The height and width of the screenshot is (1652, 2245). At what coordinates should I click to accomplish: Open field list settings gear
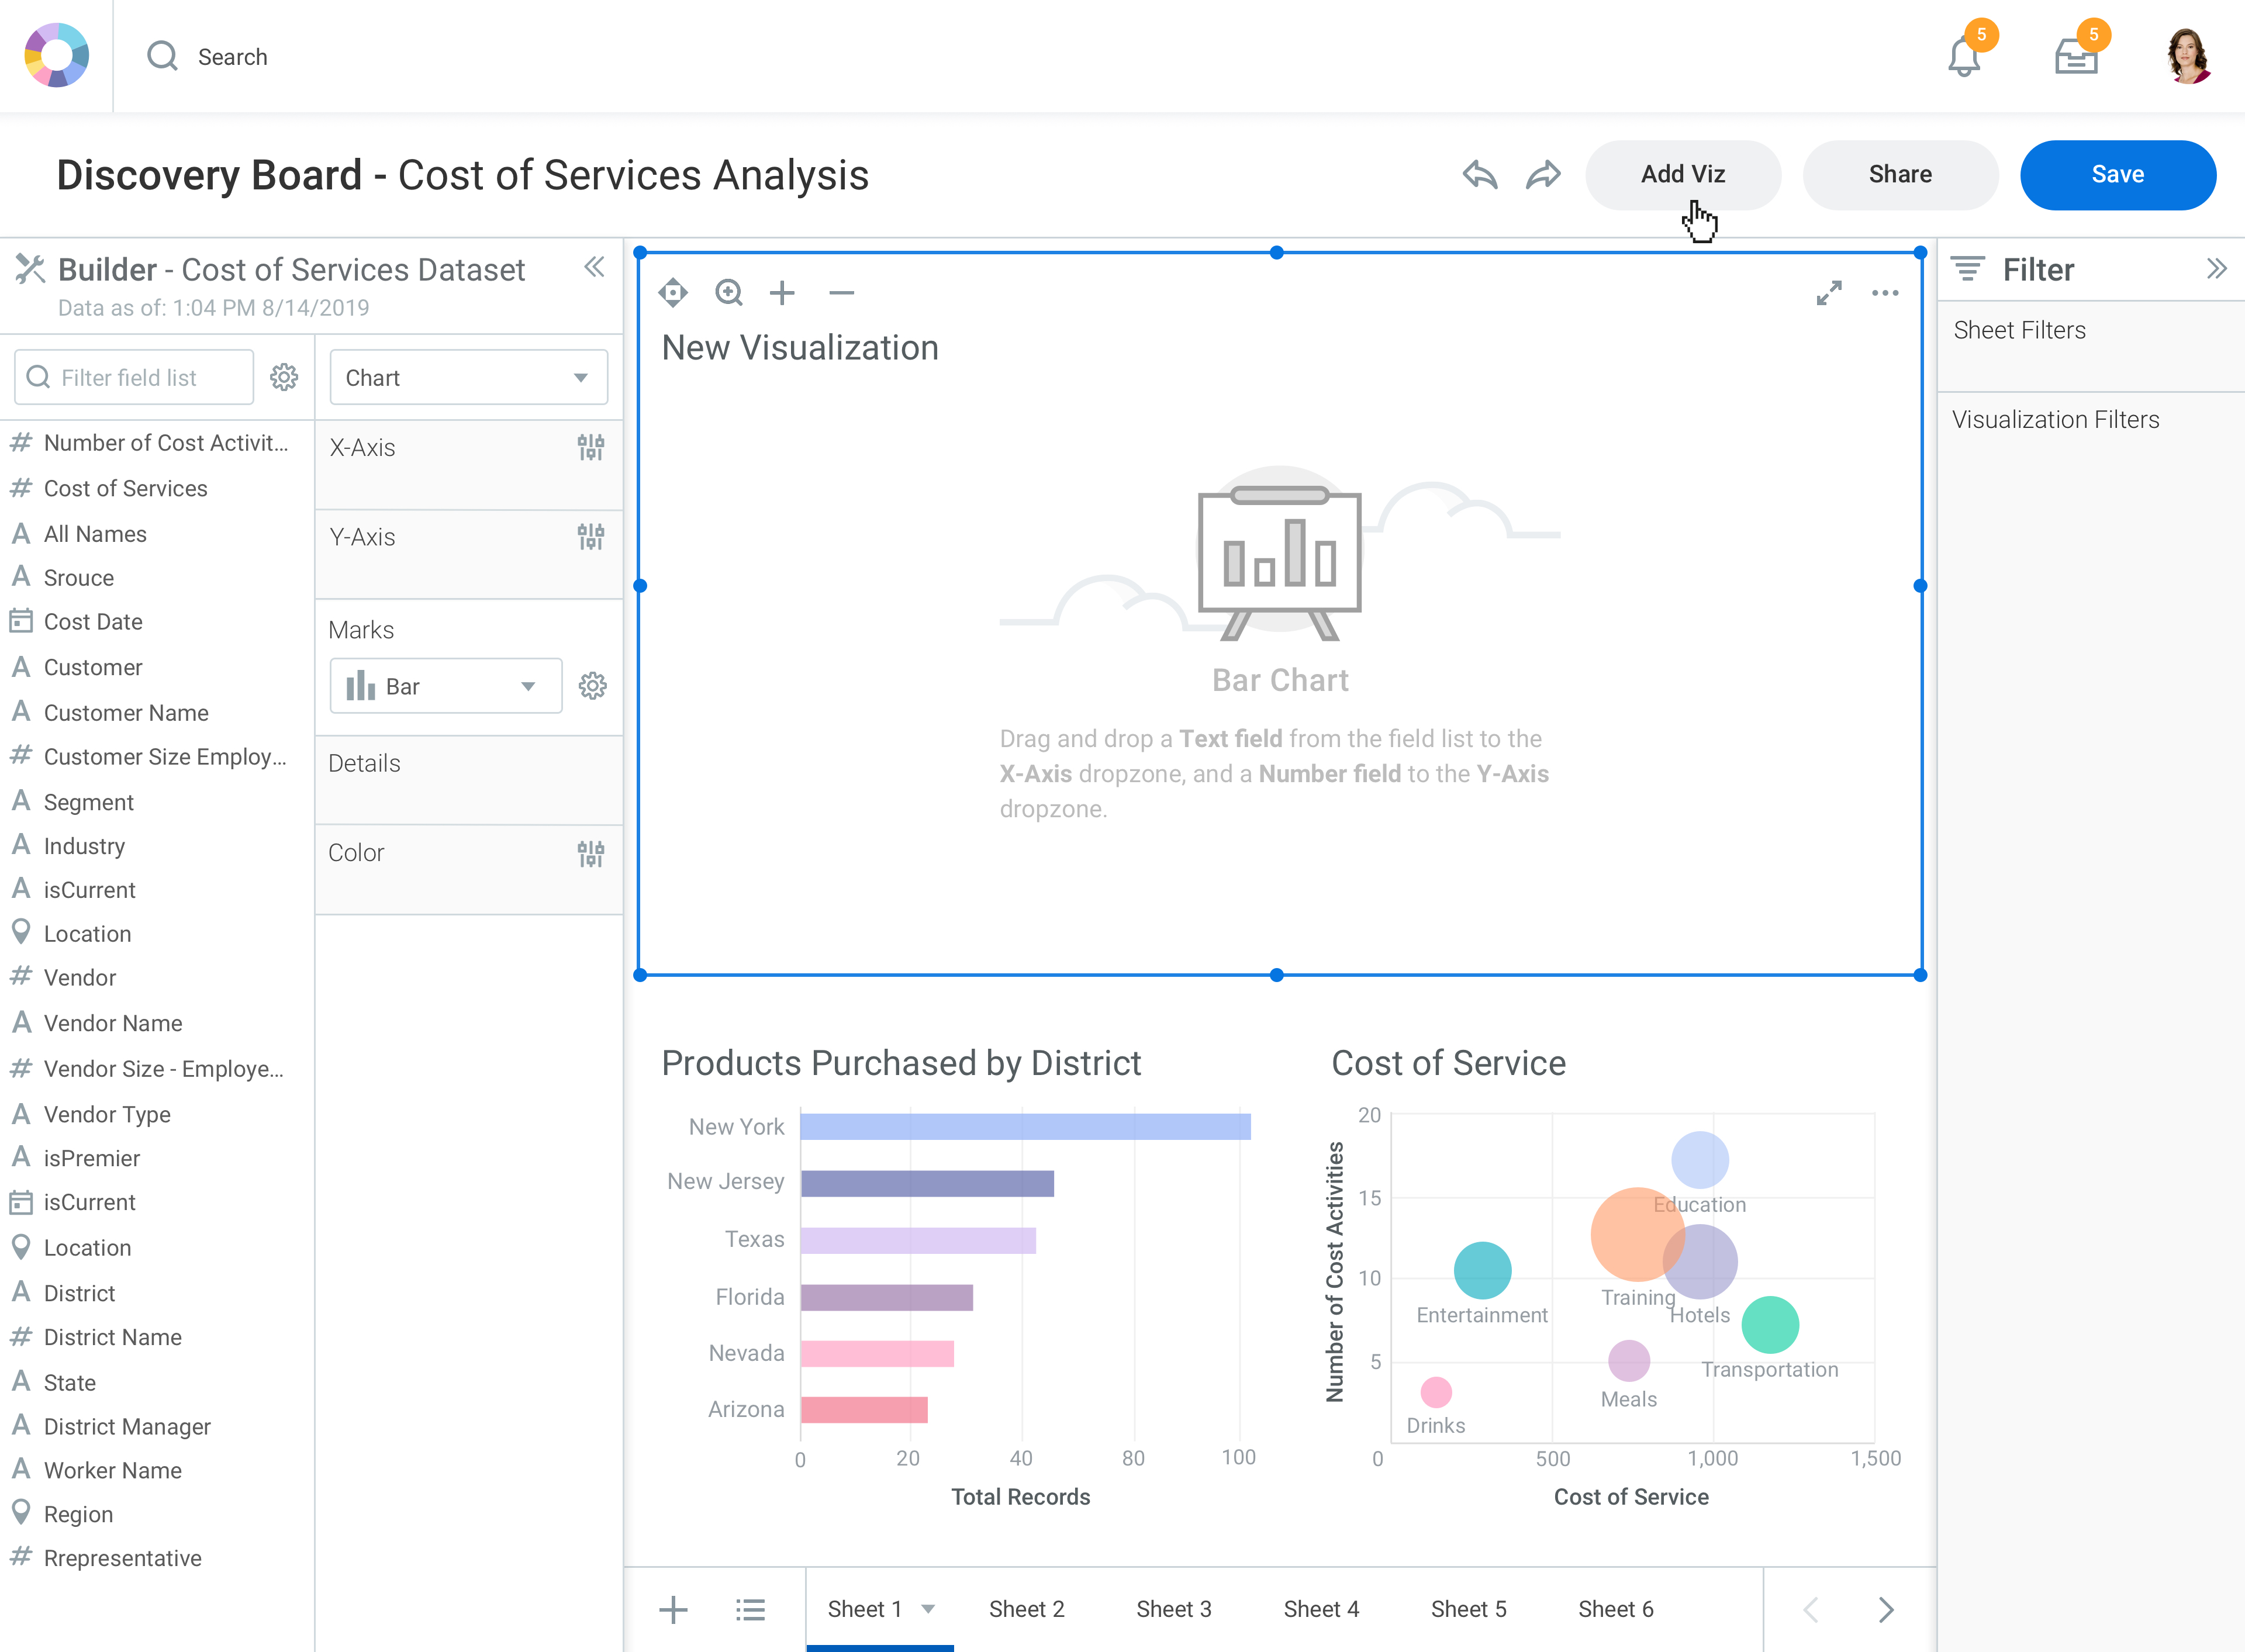click(x=284, y=377)
